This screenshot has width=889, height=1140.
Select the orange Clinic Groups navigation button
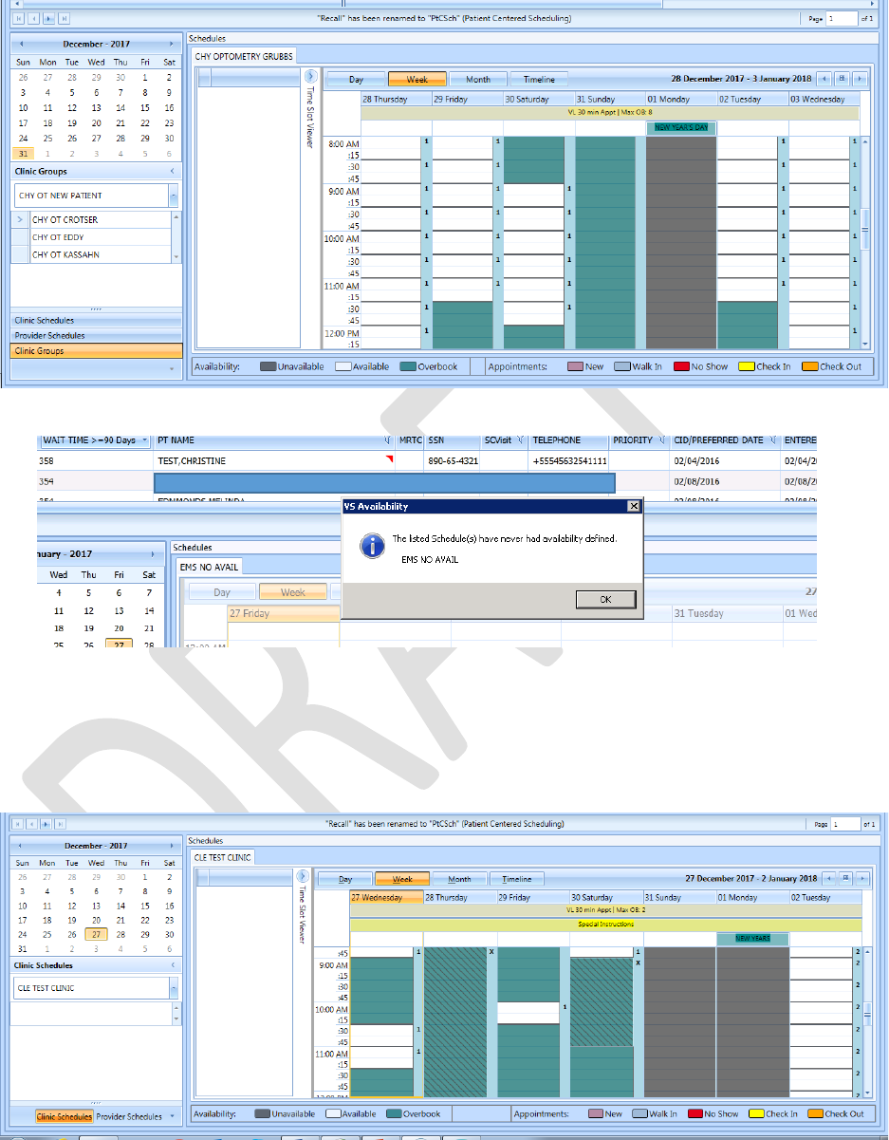point(96,351)
